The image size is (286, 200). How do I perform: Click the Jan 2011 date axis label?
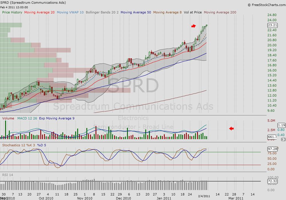164,198
